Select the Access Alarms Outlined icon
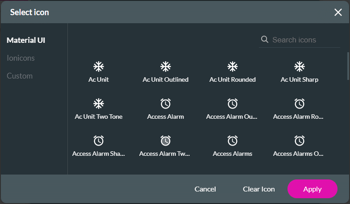 tap(299, 141)
